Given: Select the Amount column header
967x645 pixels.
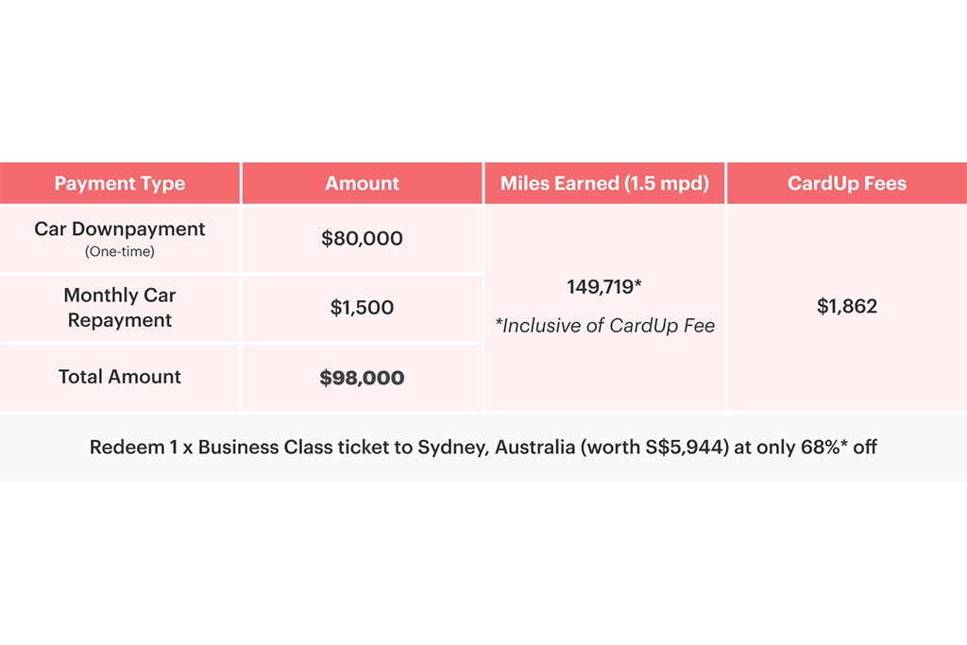Looking at the screenshot, I should 363,183.
